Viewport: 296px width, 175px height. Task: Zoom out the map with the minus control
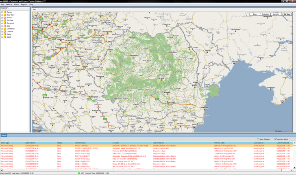(x=36, y=26)
